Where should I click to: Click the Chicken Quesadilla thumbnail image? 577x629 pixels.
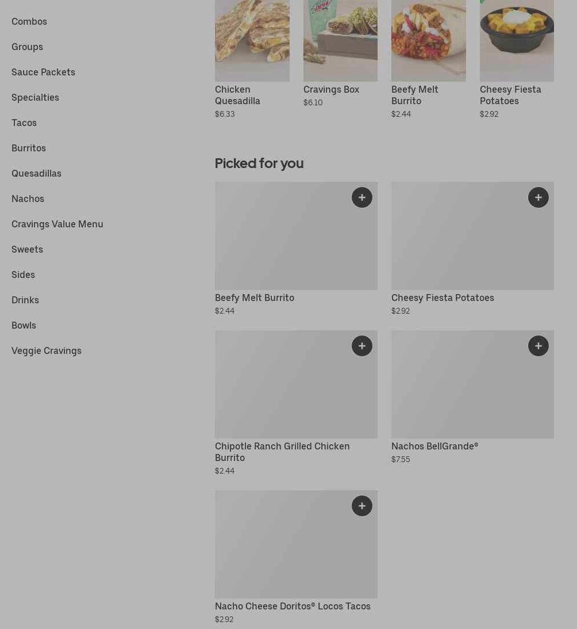(x=252, y=40)
